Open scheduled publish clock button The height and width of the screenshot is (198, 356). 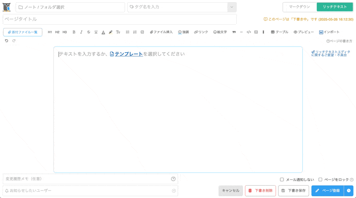(349, 191)
